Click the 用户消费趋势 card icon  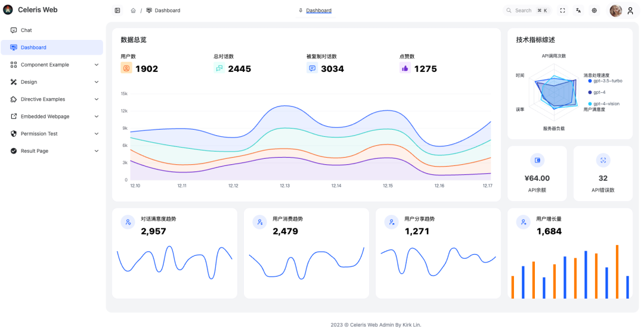pyautogui.click(x=259, y=222)
